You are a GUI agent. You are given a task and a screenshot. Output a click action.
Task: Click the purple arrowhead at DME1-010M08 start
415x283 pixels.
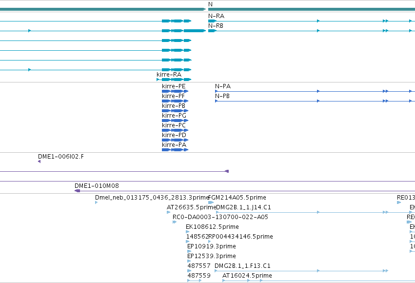77,191
